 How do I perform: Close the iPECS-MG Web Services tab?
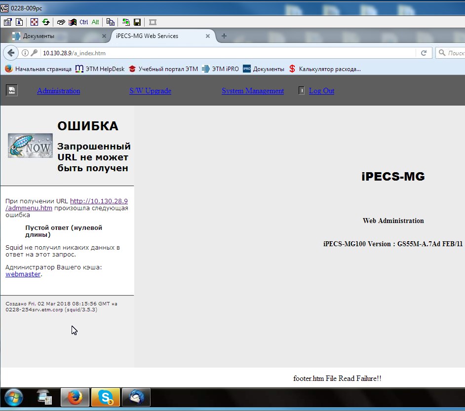tap(208, 36)
